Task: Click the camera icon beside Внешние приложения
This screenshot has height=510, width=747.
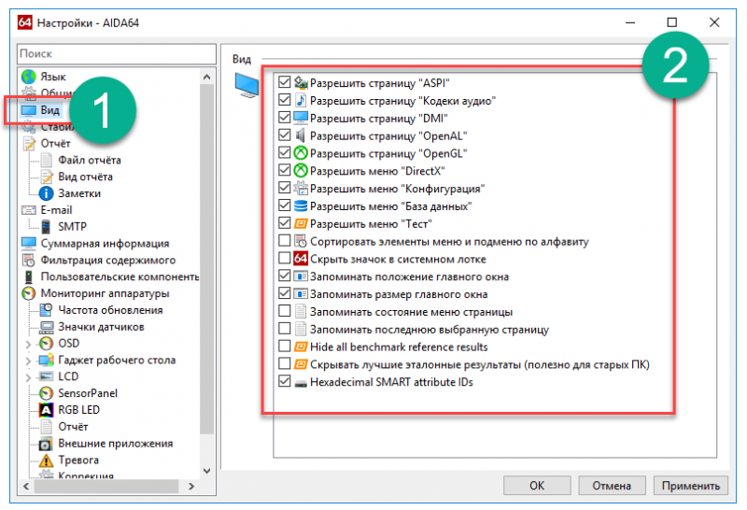Action: pyautogui.click(x=46, y=444)
